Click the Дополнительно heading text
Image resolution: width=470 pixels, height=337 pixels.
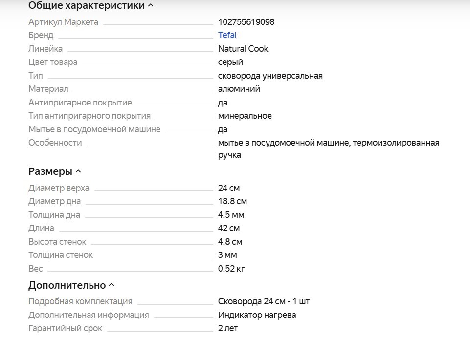[67, 285]
